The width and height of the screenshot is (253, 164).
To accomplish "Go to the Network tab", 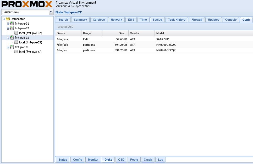I will pos(116,20).
